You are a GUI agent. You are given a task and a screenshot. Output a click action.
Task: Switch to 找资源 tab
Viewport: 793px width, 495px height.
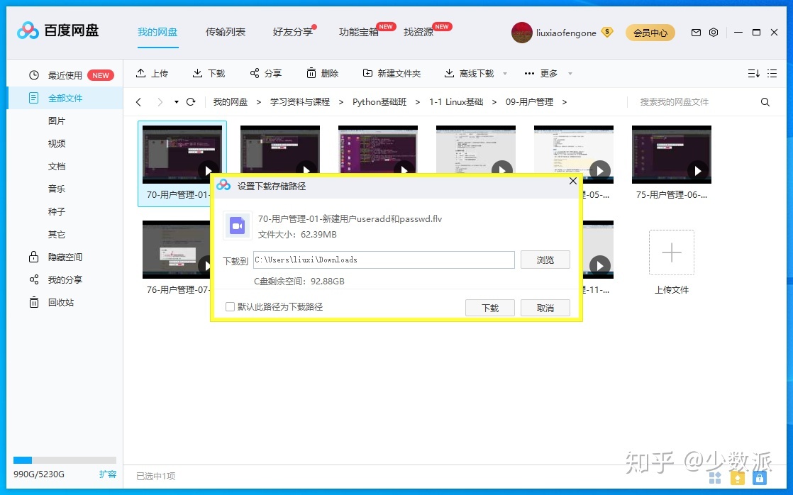tap(418, 33)
